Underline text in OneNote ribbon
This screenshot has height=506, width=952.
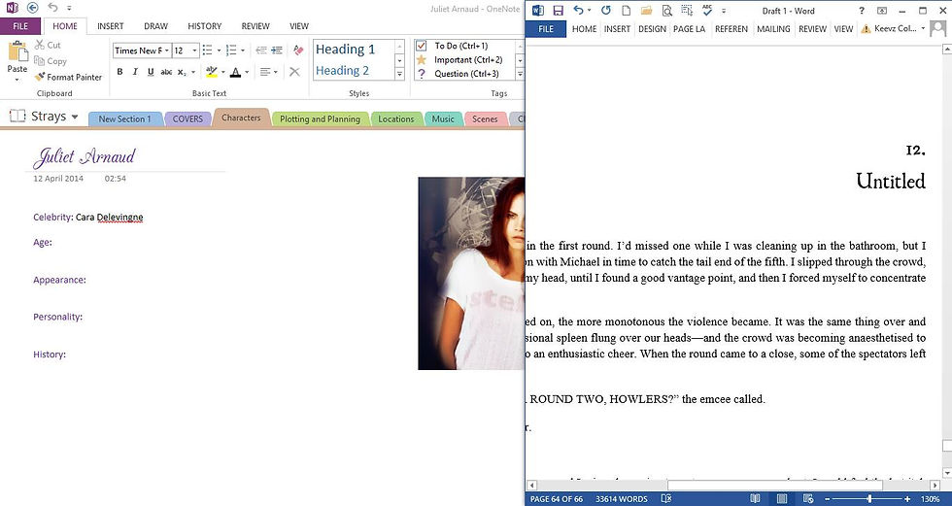pyautogui.click(x=151, y=72)
